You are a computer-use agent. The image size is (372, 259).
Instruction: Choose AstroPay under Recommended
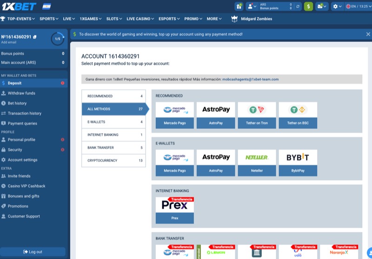click(x=216, y=115)
